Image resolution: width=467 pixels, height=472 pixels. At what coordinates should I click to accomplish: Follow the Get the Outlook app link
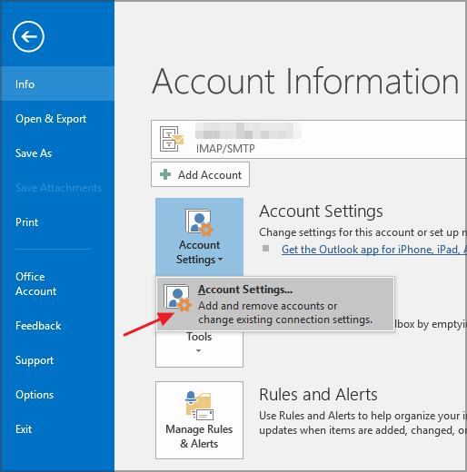coord(374,250)
